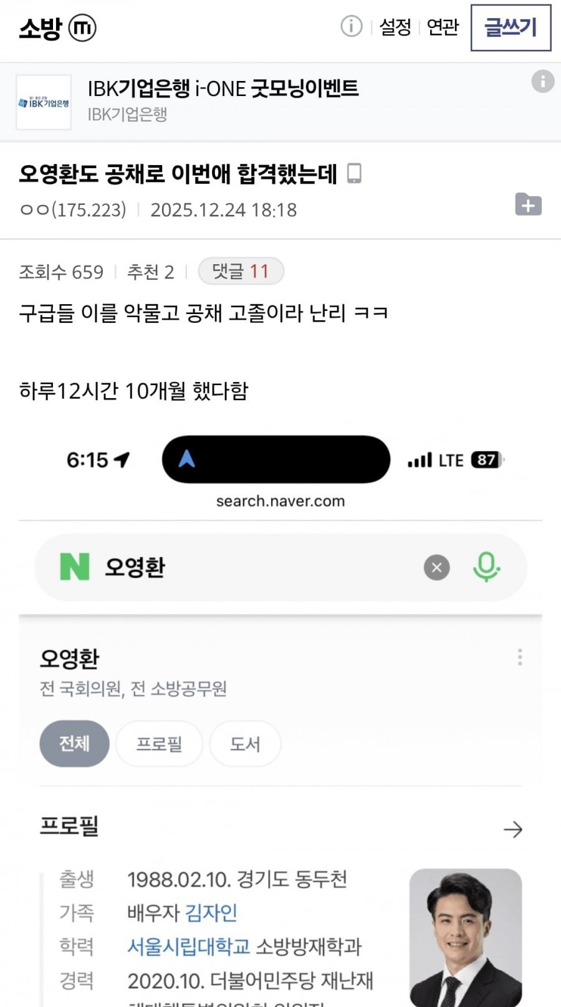Viewport: 561px width, 1007px height.
Task: Click the 글쓰기 write button
Action: point(511,27)
